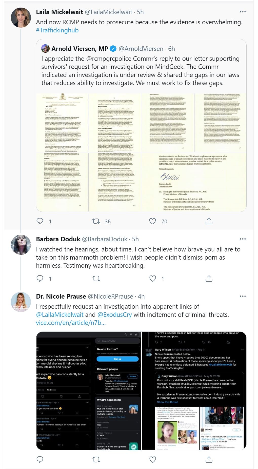Reply to Laila Mickelwait's tweet
This screenshot has width=258, height=469.
click(x=40, y=221)
